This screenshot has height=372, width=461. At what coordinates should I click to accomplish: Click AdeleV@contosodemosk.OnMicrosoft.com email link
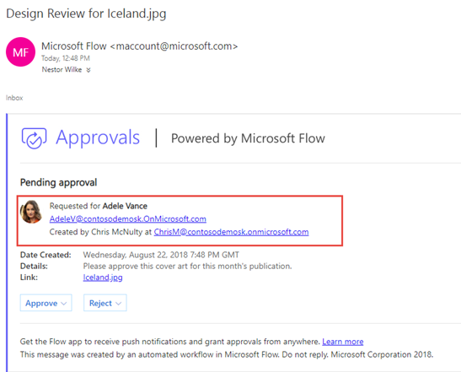(x=128, y=219)
